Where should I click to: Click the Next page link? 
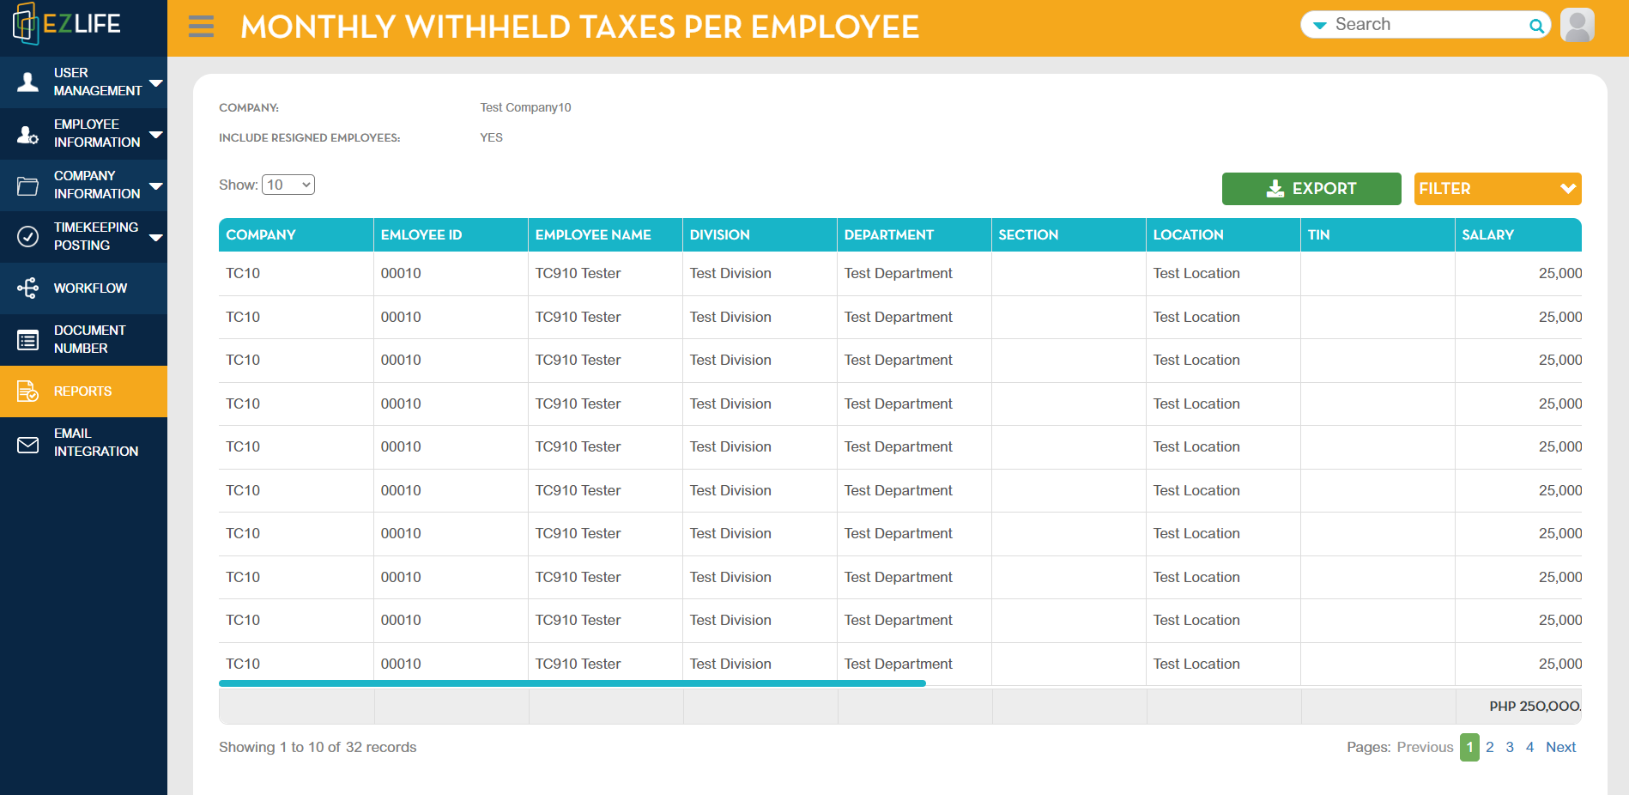pos(1560,747)
